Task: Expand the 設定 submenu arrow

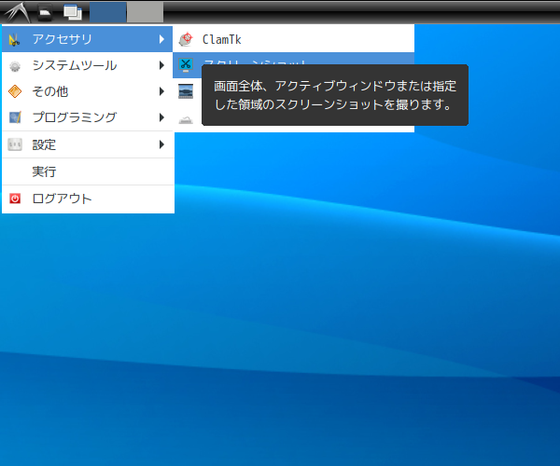Action: click(161, 144)
